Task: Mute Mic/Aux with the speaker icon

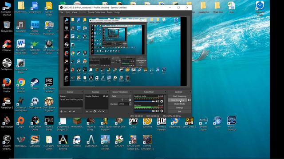Action: pyautogui.click(x=157, y=111)
